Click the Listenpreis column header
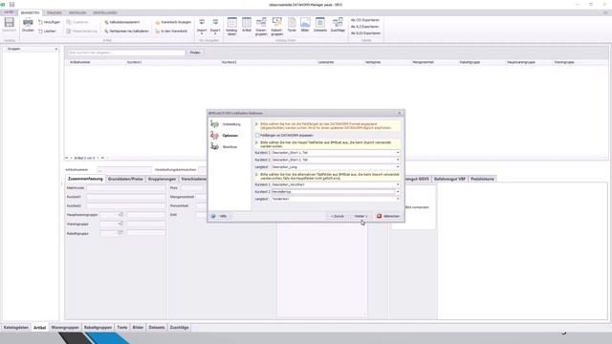The image size is (612, 344). pyautogui.click(x=326, y=62)
